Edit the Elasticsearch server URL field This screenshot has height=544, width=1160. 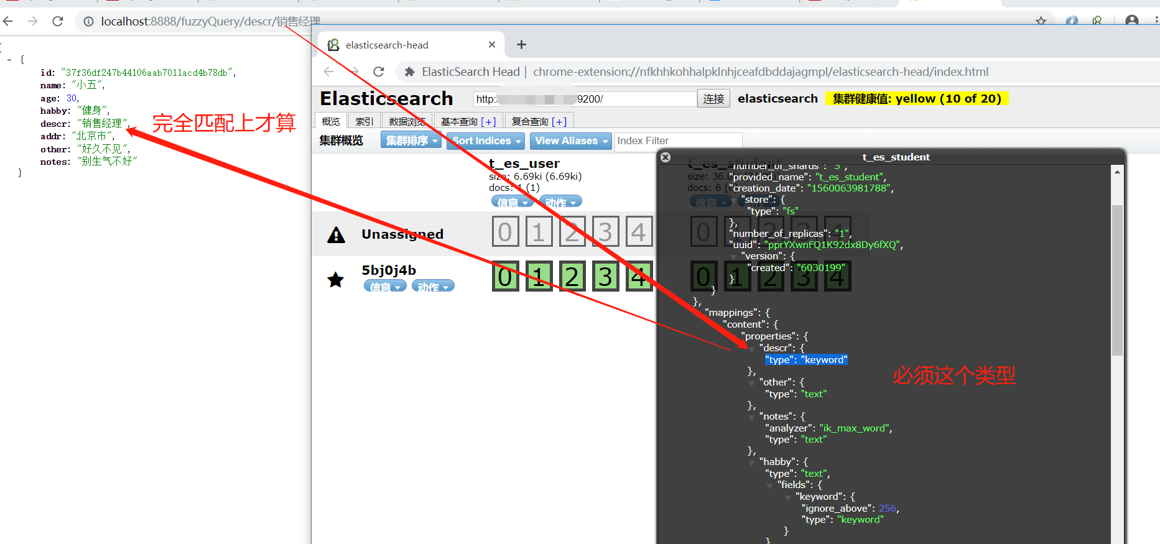coord(585,99)
